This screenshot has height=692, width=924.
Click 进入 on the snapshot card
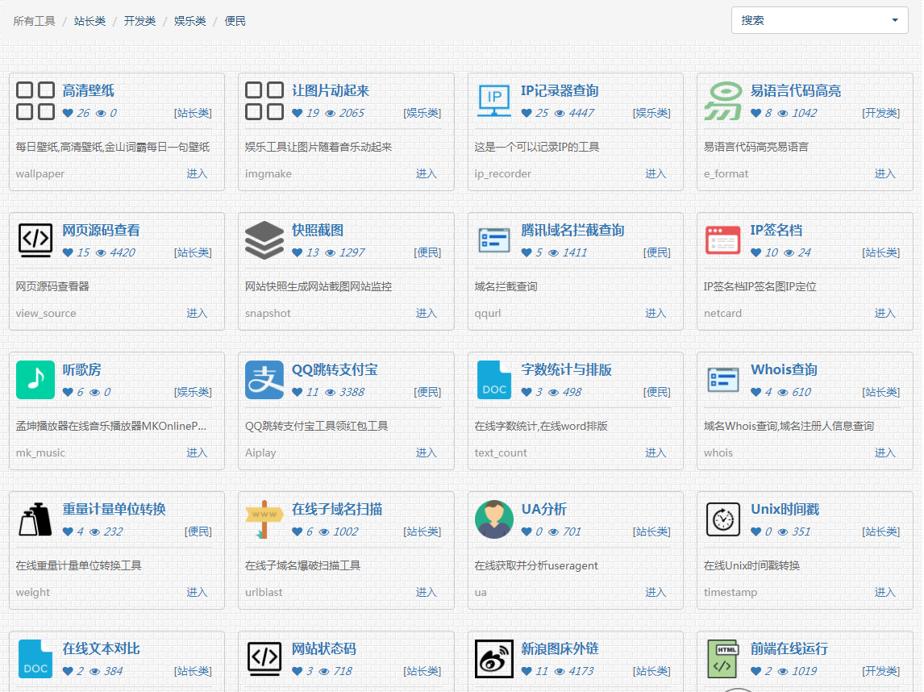click(426, 314)
